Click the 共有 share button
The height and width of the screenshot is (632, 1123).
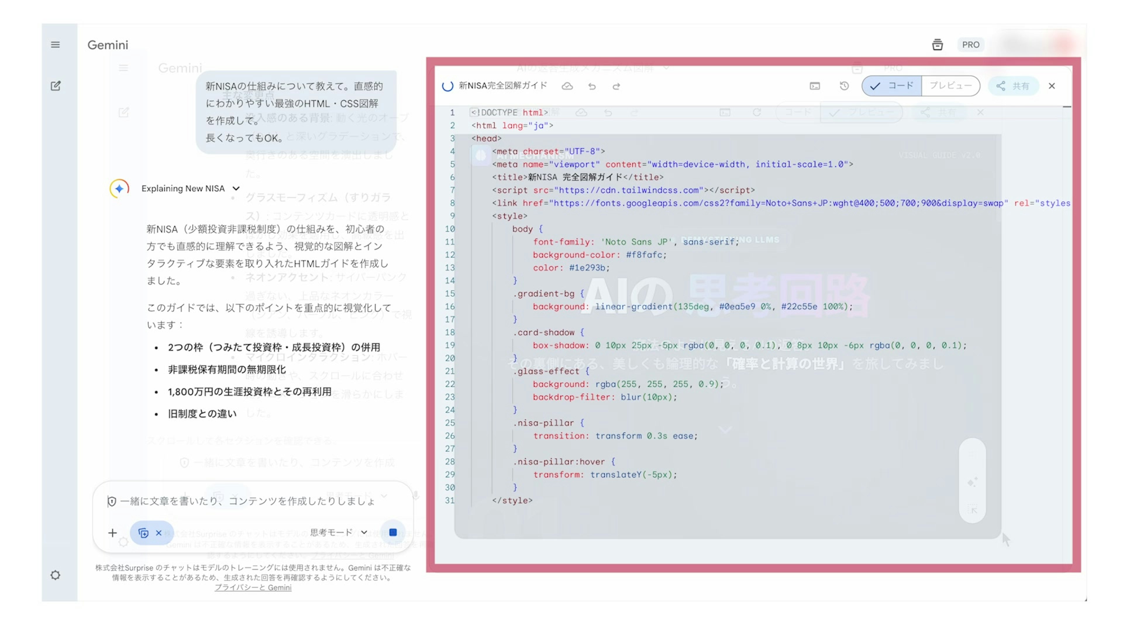point(1013,86)
